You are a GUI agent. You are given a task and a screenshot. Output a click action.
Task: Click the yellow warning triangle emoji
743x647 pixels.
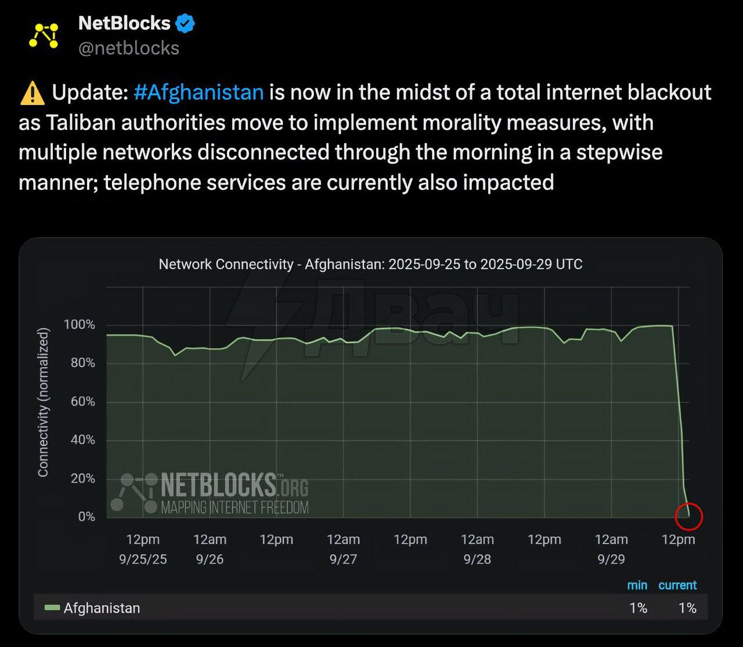tap(32, 93)
